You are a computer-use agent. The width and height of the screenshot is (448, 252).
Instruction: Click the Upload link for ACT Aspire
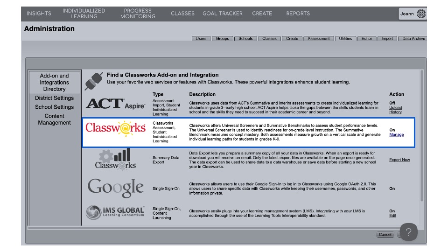point(395,108)
